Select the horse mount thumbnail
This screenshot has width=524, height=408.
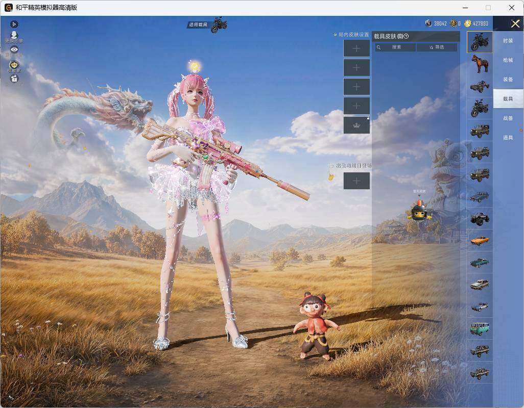(x=480, y=64)
